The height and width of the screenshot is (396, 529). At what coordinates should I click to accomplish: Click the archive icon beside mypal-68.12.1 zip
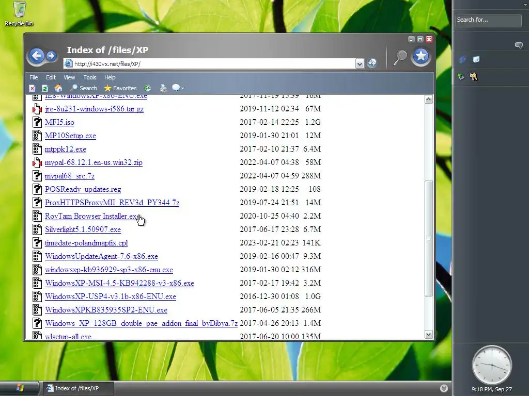37,162
